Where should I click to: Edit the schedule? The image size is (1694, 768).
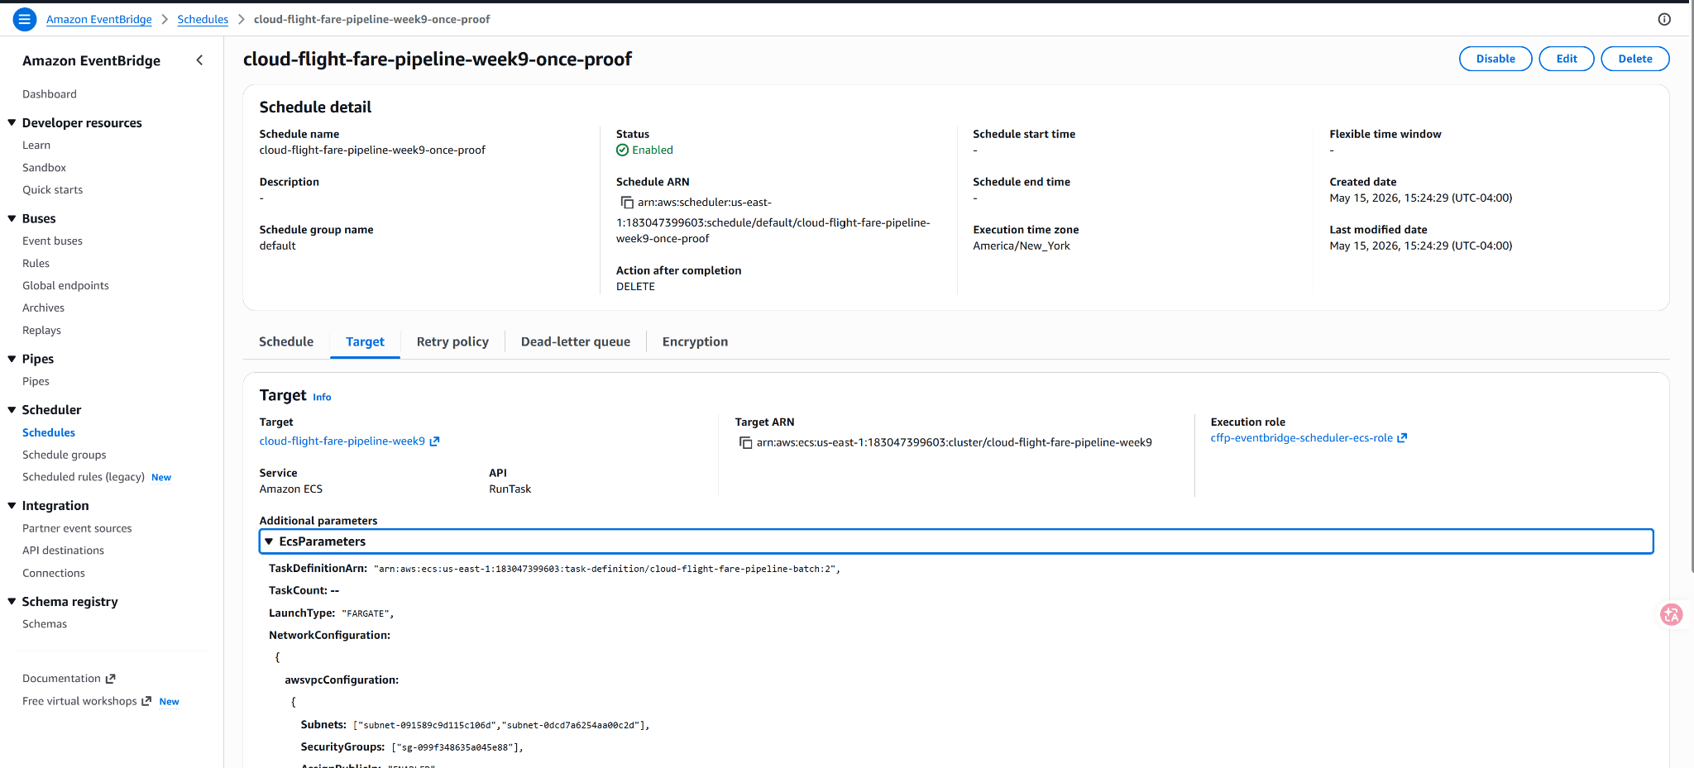(1567, 59)
